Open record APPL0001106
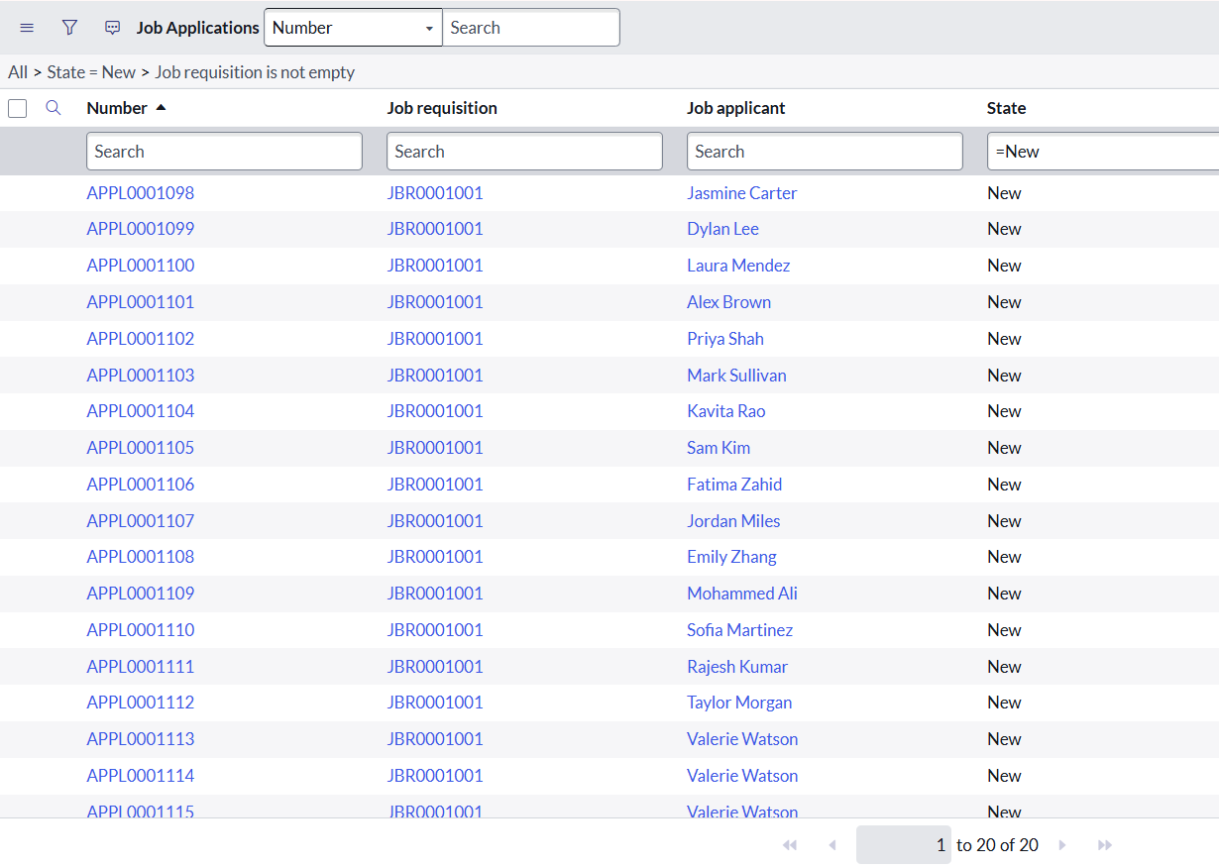Image resolution: width=1219 pixels, height=867 pixels. pos(141,485)
